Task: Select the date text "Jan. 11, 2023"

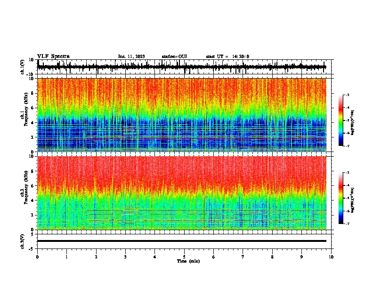Action: coord(131,56)
